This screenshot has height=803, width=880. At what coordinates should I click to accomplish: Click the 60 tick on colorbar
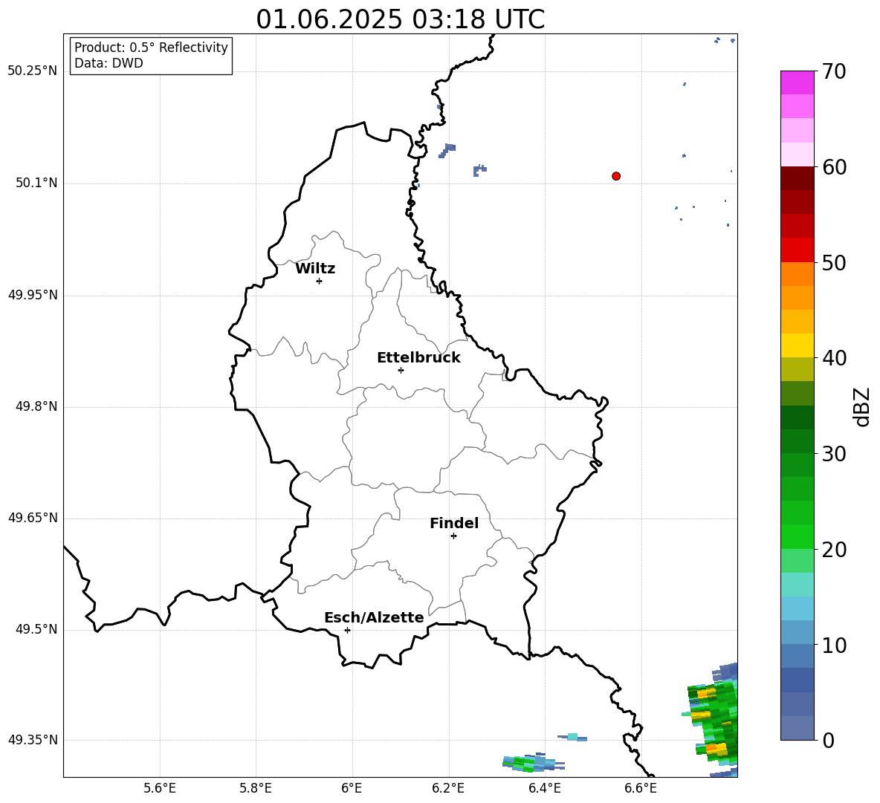(x=834, y=167)
